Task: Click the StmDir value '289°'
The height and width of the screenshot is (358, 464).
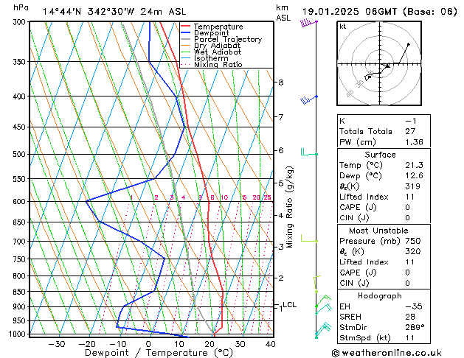Action: tap(415, 328)
